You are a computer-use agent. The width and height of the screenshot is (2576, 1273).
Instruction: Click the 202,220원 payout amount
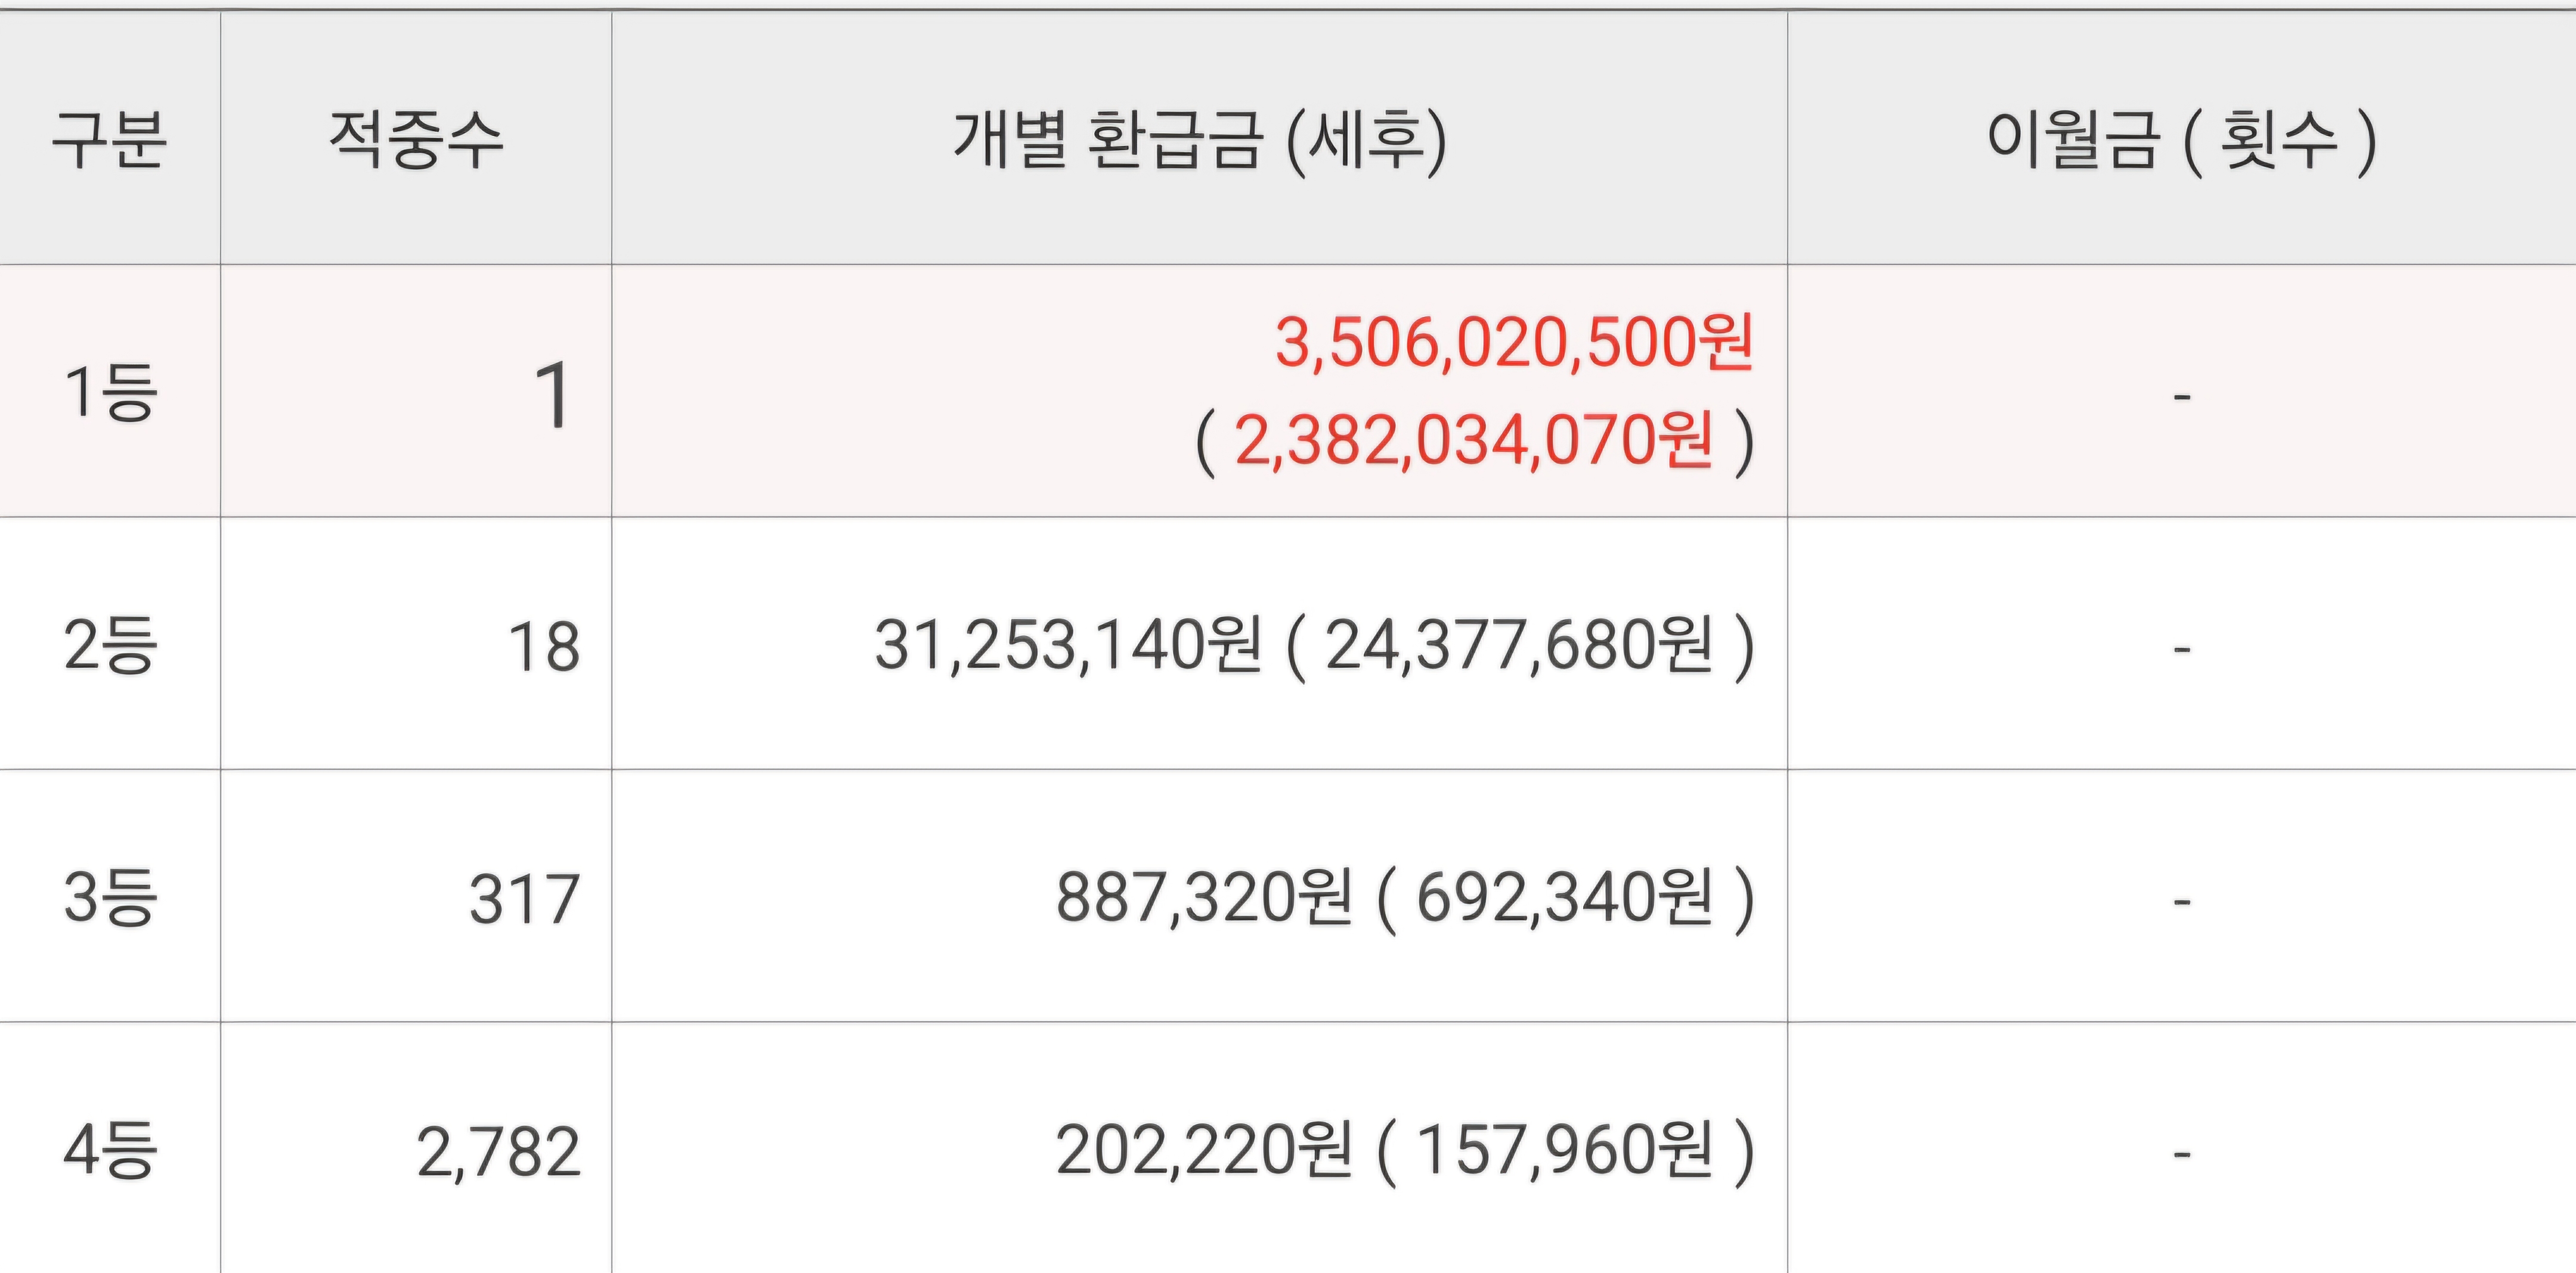pyautogui.click(x=1204, y=1150)
